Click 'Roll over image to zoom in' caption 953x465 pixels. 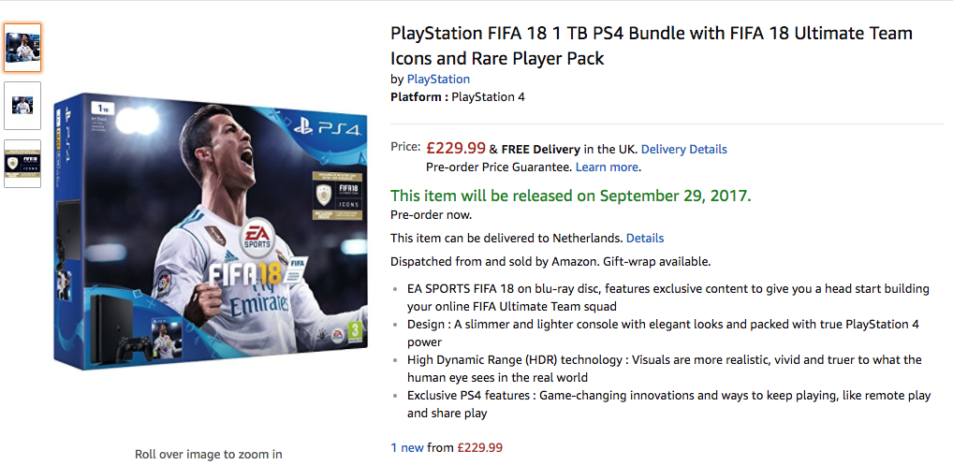coord(208,455)
